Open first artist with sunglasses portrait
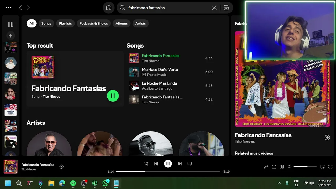This screenshot has width=336, height=189. coord(49,144)
